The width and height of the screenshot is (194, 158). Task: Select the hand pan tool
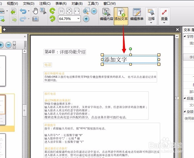tap(35, 11)
